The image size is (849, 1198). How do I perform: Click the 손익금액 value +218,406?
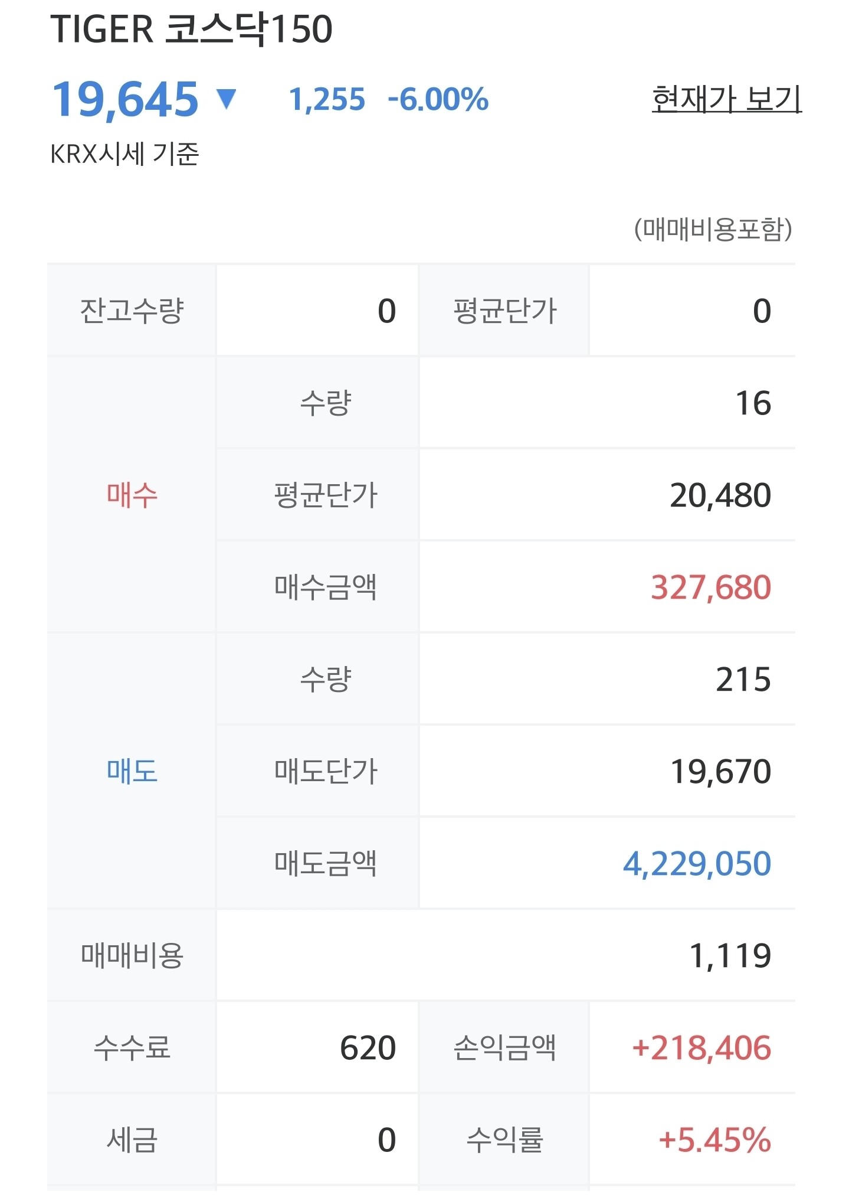pyautogui.click(x=702, y=1047)
